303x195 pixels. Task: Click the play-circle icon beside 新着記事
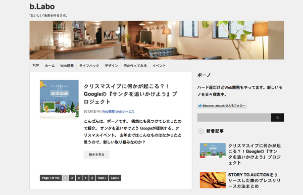pyautogui.click(x=201, y=131)
